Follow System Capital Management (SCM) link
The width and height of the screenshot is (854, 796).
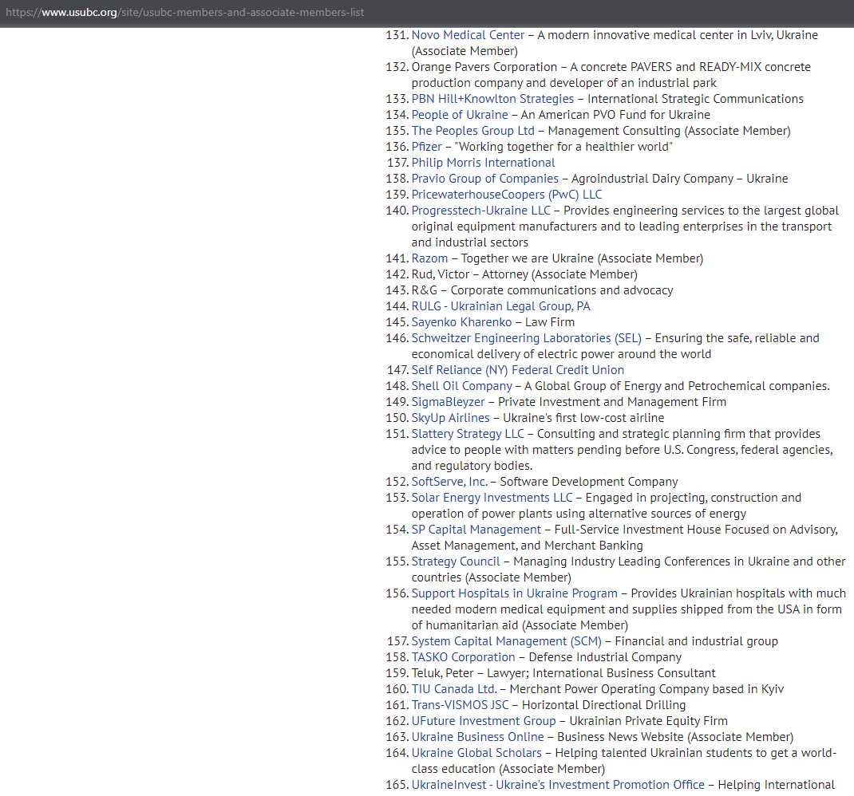point(507,641)
